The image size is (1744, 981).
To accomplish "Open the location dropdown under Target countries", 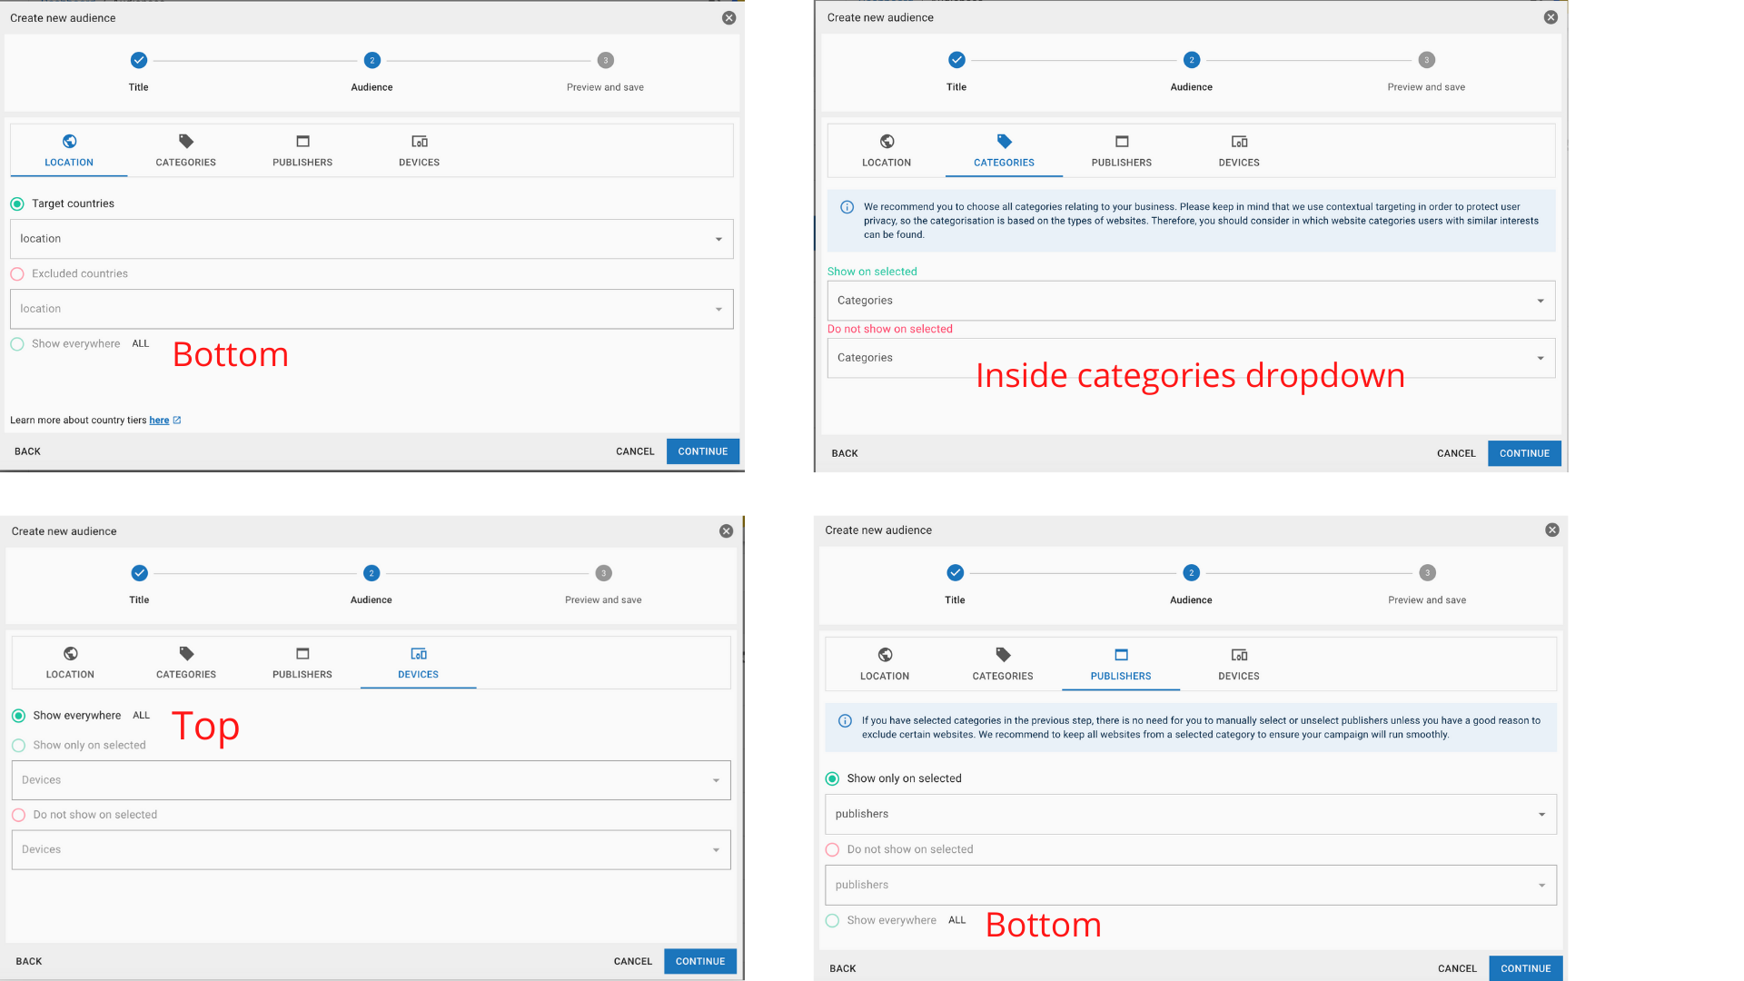I will click(371, 239).
